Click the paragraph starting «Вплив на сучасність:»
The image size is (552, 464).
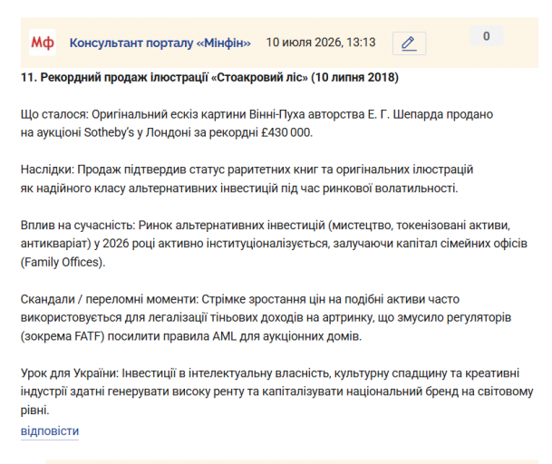274,244
